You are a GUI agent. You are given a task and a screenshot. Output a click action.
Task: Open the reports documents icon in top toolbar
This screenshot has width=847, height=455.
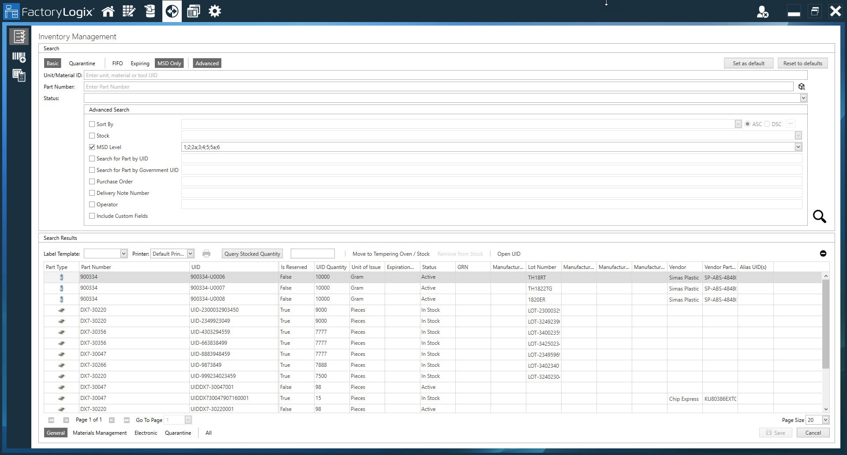pos(194,11)
